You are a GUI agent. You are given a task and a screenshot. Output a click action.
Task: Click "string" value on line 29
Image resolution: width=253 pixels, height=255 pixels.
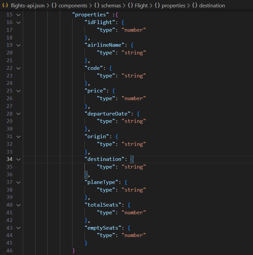click(134, 121)
